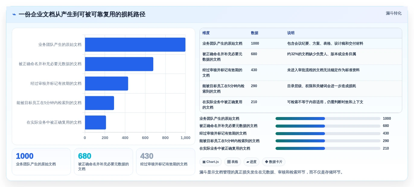Click table cell with value 430
The width and height of the screenshot is (414, 187).
(x=254, y=70)
